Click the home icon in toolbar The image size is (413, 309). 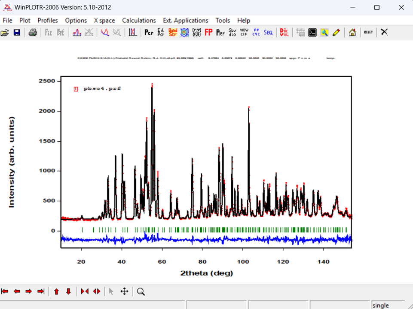pos(352,33)
